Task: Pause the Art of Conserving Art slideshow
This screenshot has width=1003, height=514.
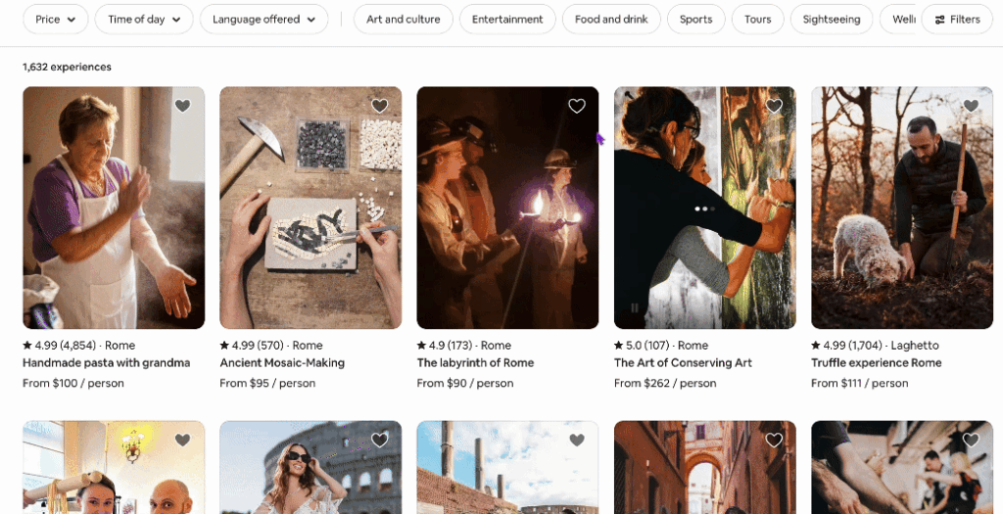Action: click(635, 307)
